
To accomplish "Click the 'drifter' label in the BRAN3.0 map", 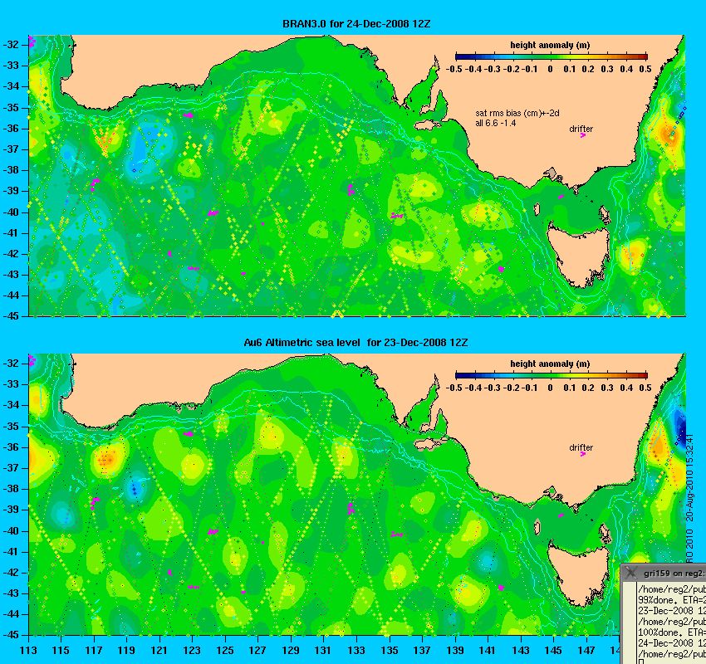I will 581,129.
